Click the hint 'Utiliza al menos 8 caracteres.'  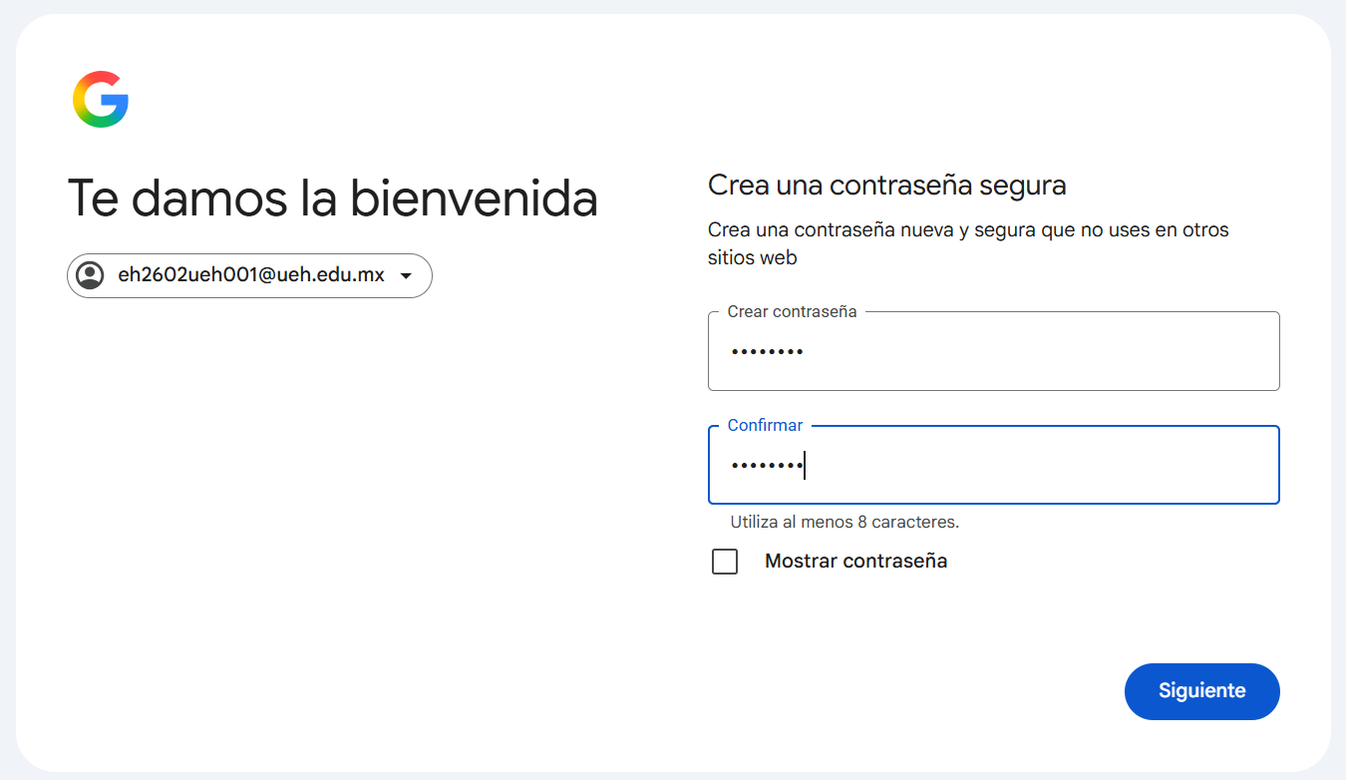point(844,522)
